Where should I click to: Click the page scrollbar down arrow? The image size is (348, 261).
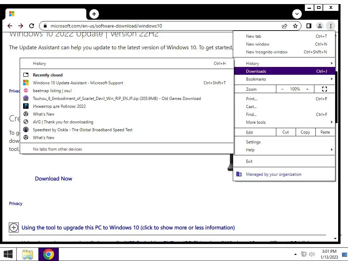click(x=335, y=239)
